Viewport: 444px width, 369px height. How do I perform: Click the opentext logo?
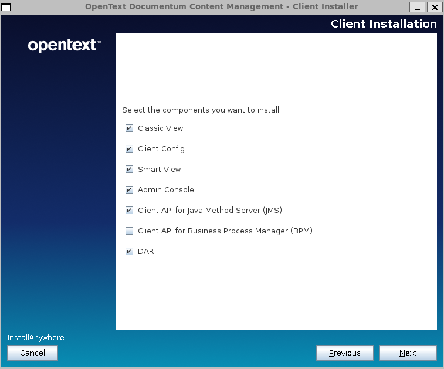coord(64,46)
